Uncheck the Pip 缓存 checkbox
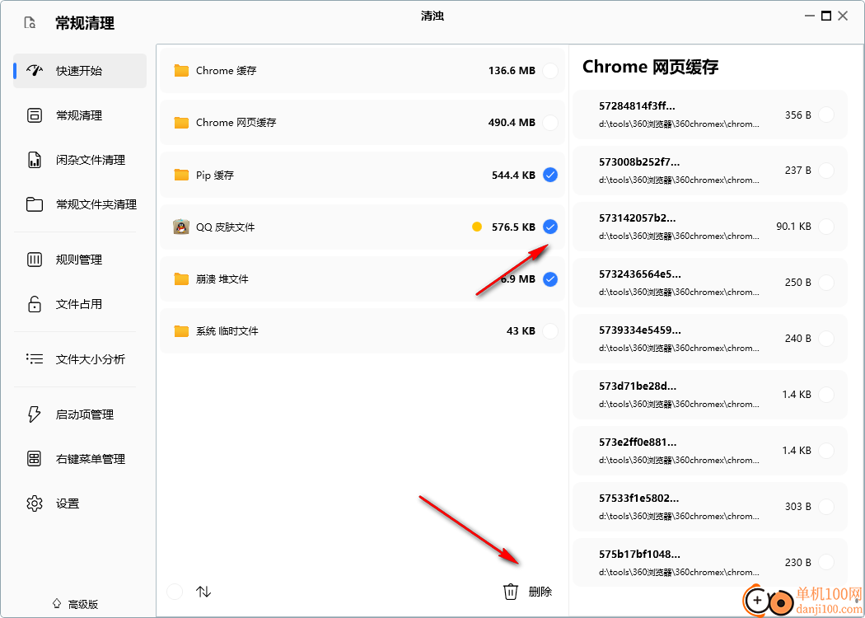This screenshot has height=618, width=865. 550,175
